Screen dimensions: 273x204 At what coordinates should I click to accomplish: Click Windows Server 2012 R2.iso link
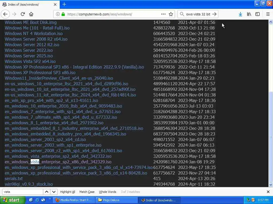tap(32, 45)
